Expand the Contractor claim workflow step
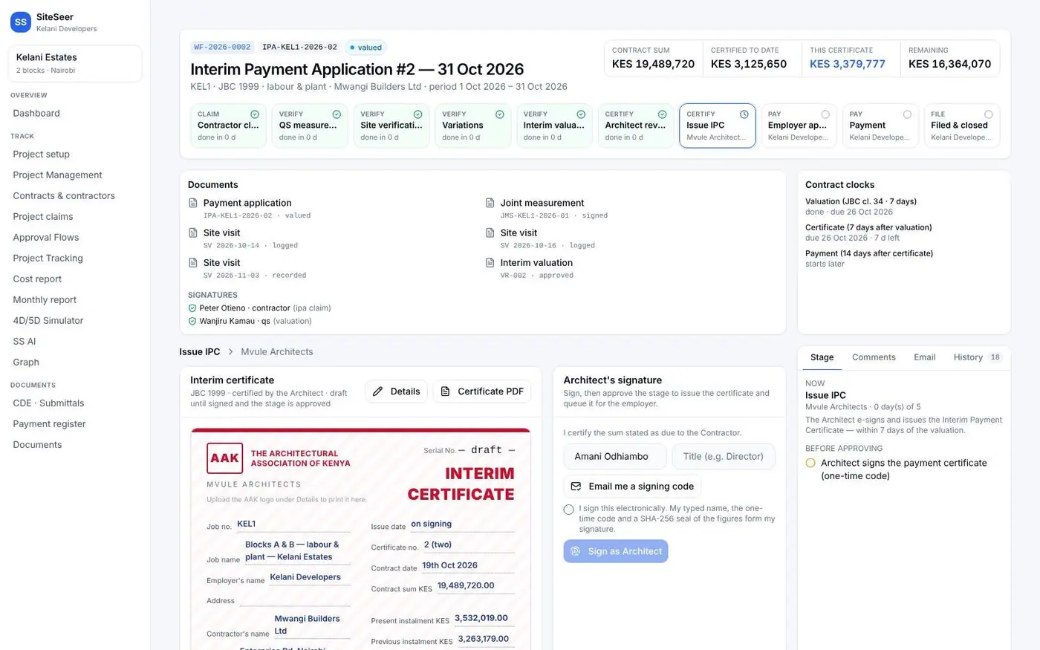 (228, 126)
